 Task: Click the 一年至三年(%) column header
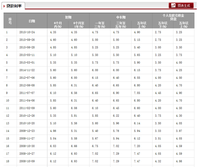pyautogui.click(x=100, y=25)
